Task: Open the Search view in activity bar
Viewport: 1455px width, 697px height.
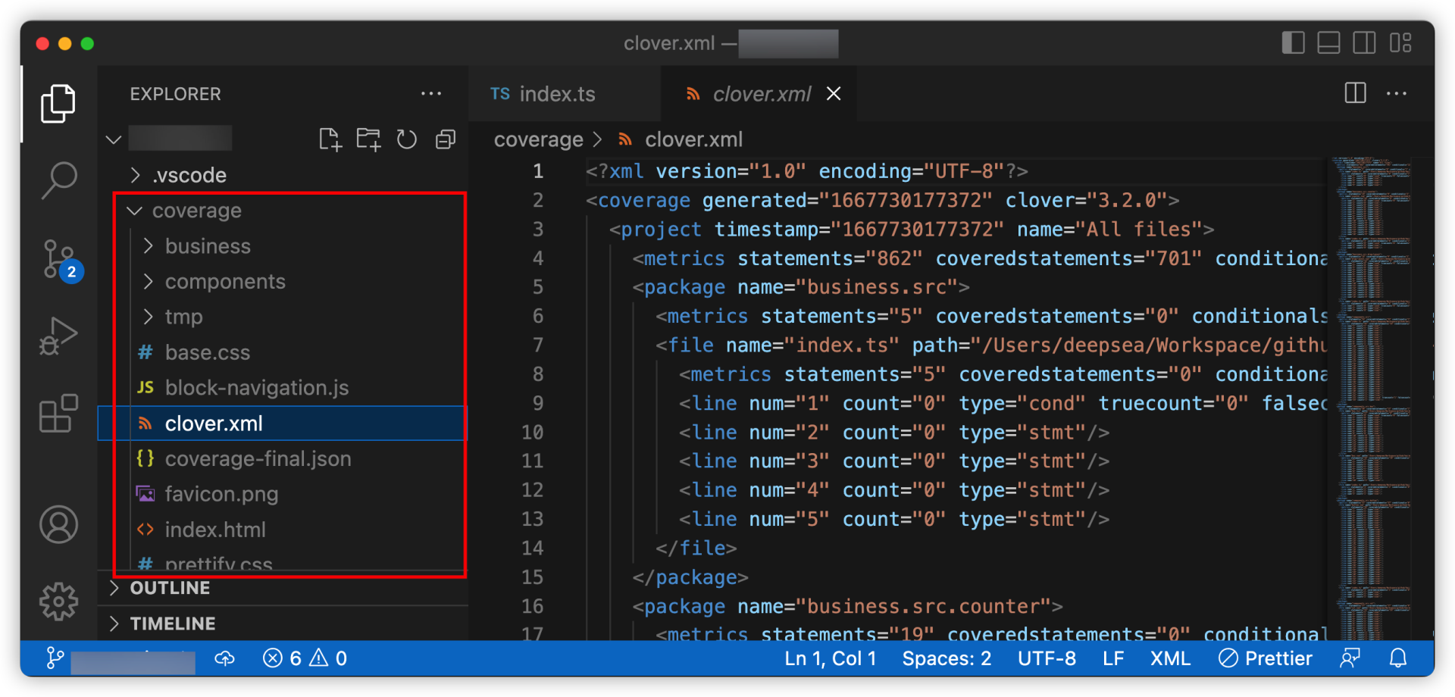Action: 58,181
